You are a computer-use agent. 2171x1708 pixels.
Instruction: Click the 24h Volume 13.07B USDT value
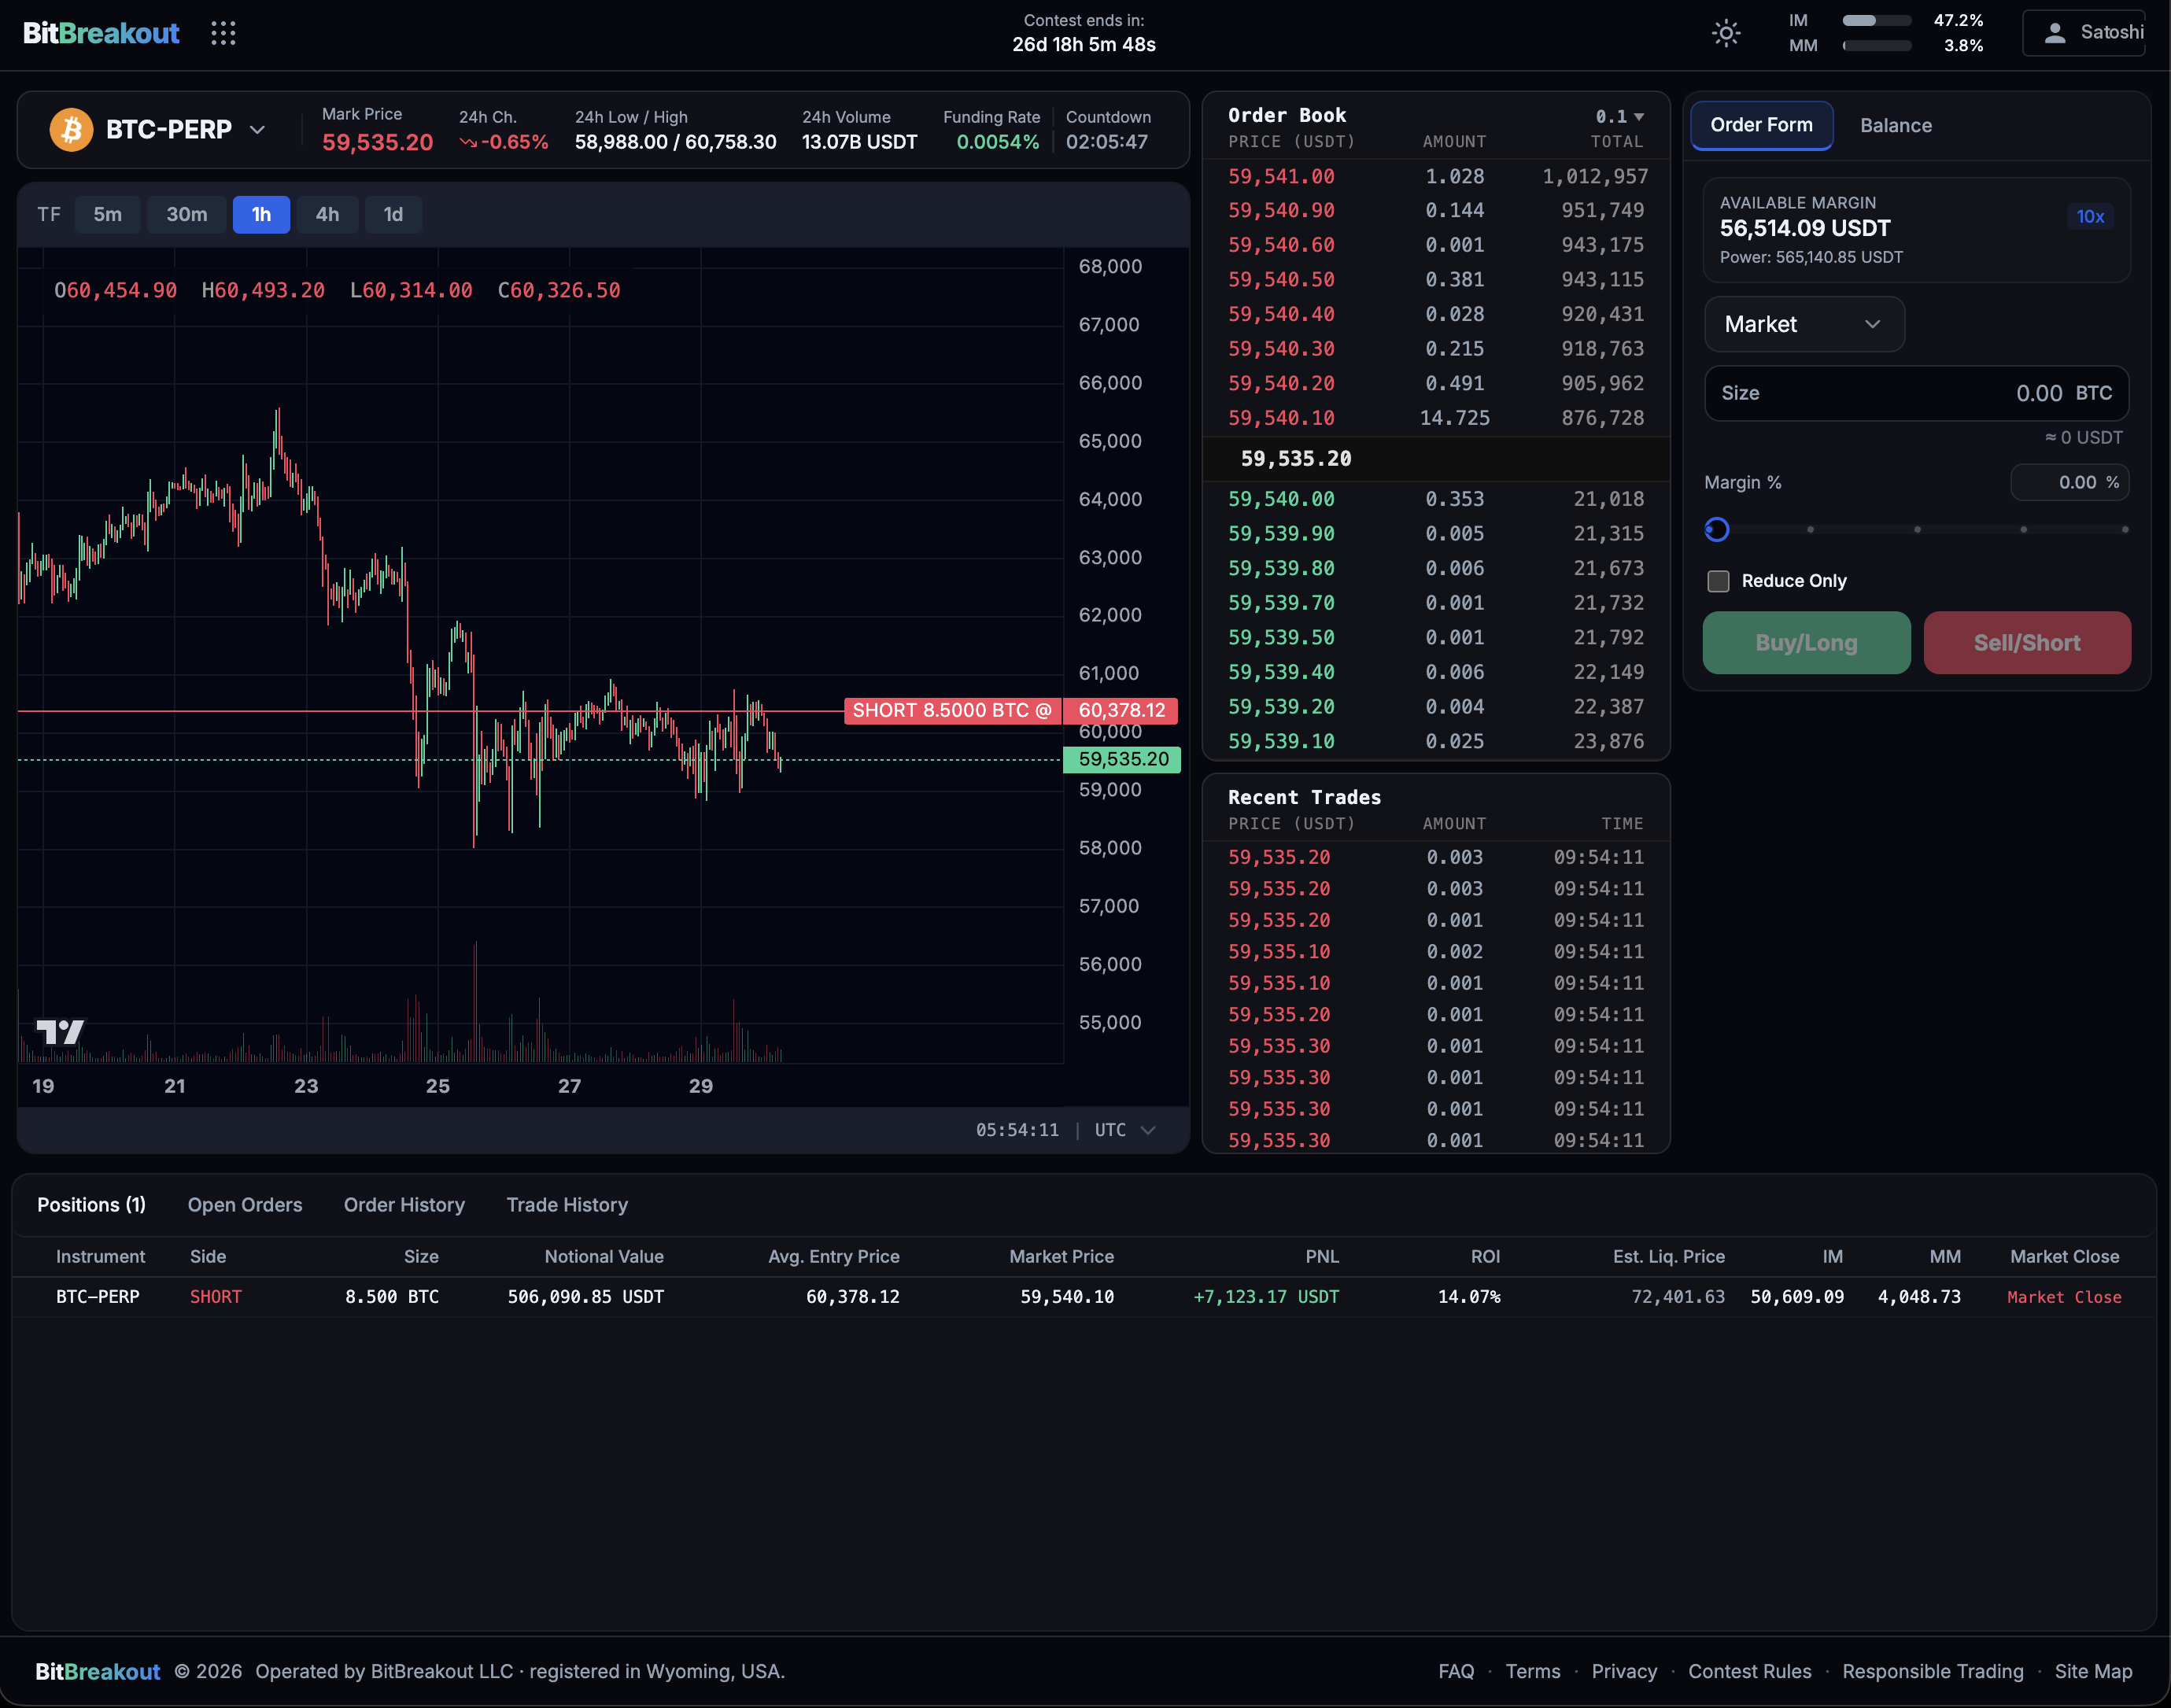(x=860, y=142)
